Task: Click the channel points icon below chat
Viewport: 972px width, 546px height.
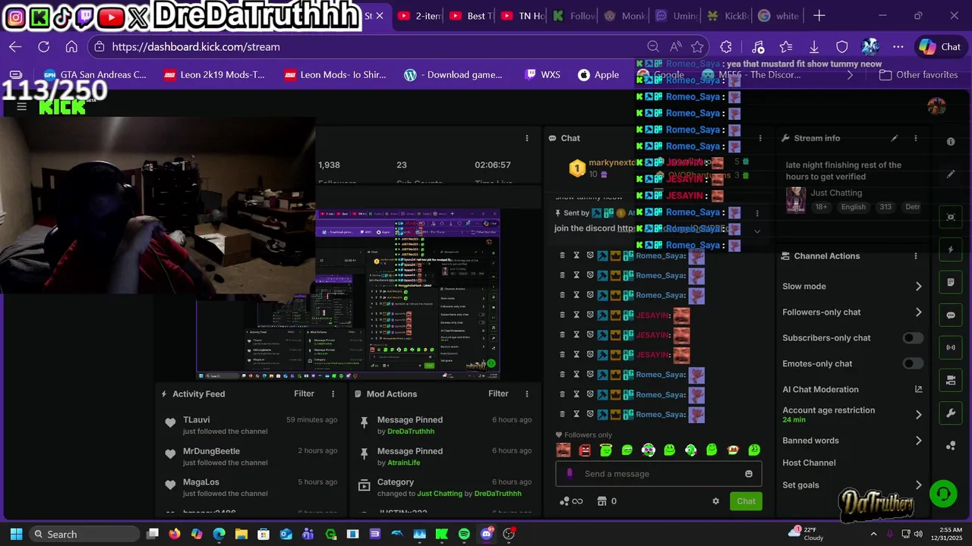Action: (x=564, y=501)
